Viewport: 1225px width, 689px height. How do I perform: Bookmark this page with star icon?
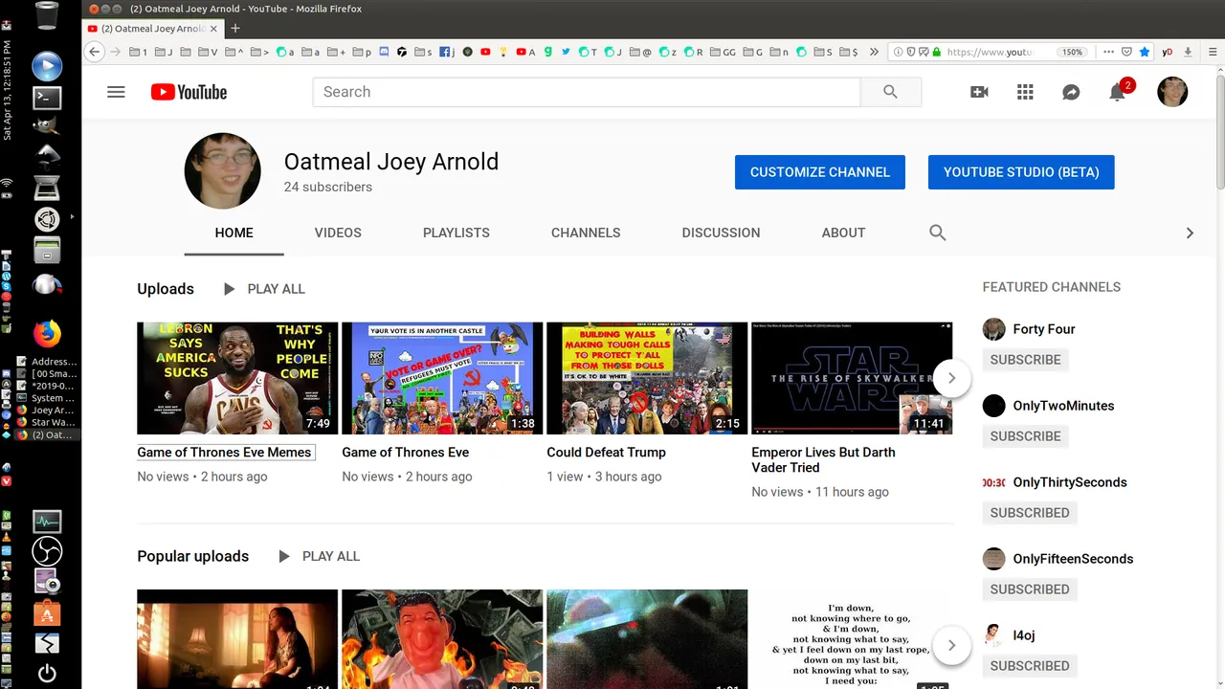coord(1144,52)
